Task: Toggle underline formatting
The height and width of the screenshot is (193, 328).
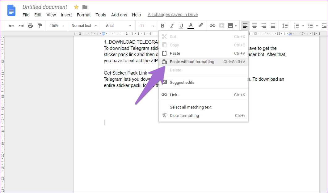Action: click(x=181, y=26)
